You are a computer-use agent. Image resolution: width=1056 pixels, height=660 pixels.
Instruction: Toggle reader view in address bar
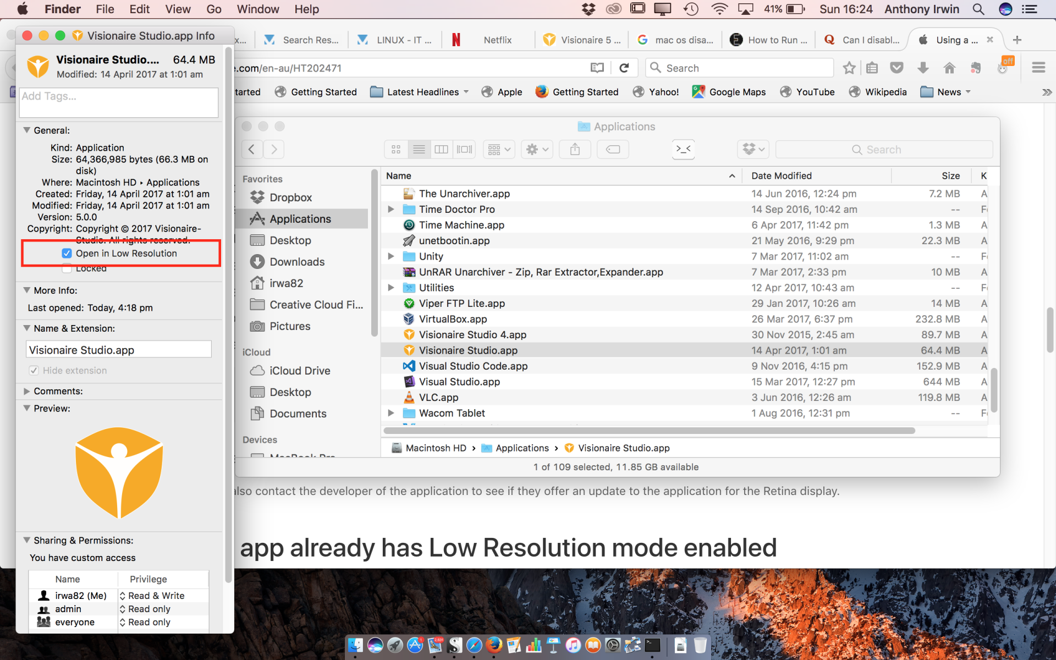[597, 68]
